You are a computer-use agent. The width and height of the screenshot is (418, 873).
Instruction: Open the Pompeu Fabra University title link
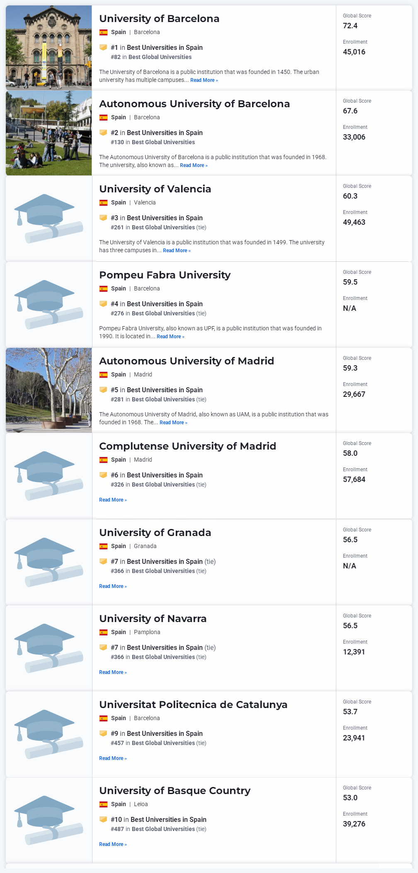[x=165, y=275]
